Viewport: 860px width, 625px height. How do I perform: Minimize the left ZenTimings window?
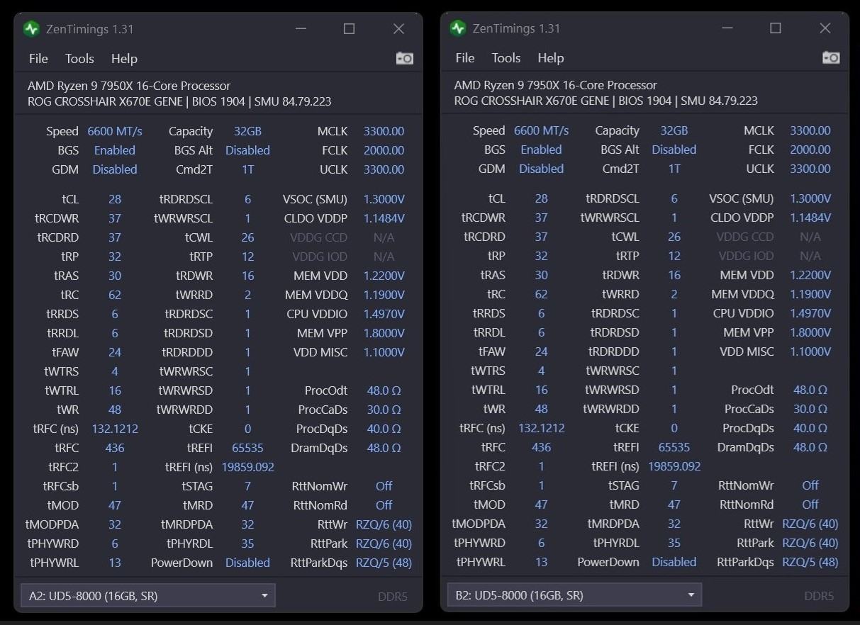click(301, 29)
